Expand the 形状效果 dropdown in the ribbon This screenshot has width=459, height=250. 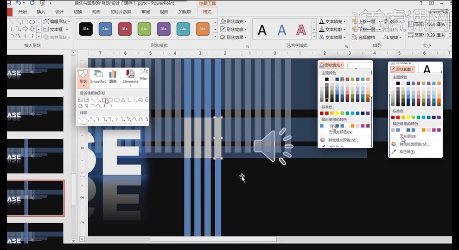(236, 37)
